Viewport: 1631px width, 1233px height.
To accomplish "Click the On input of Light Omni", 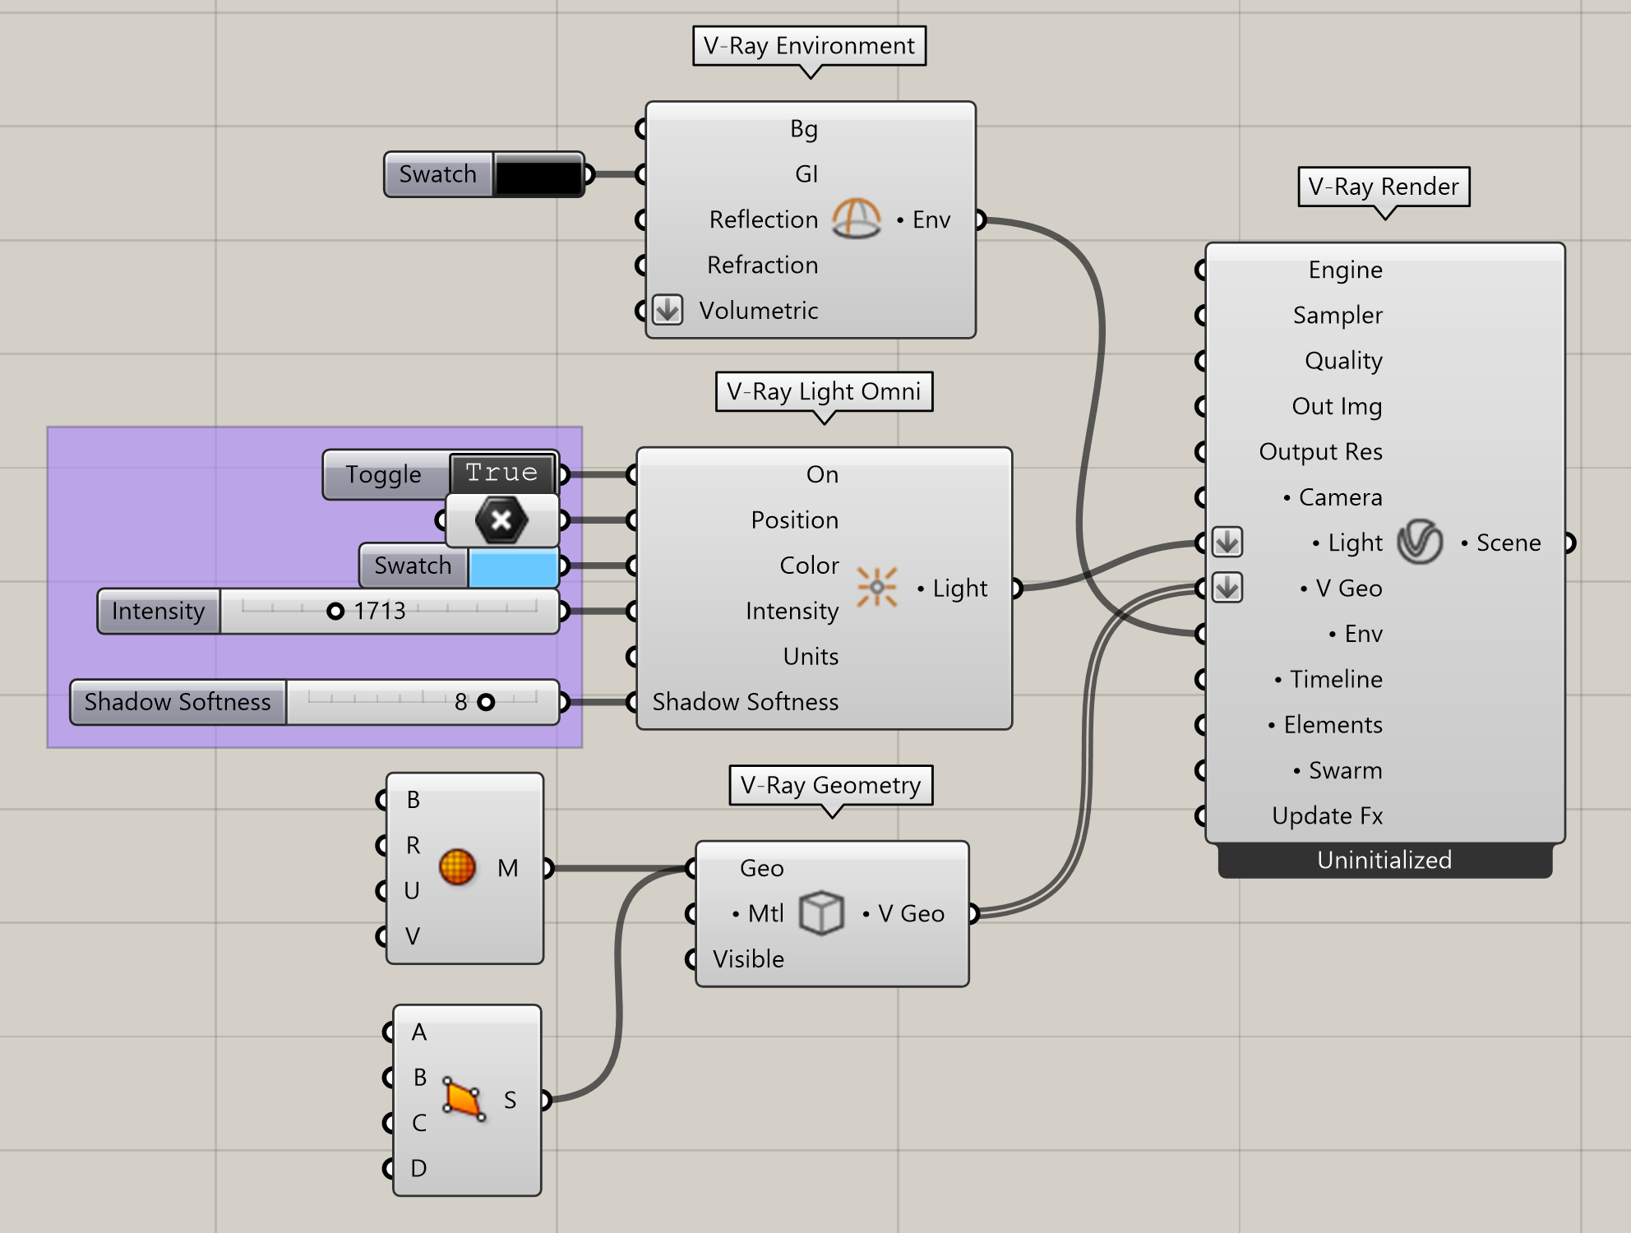I will click(822, 474).
